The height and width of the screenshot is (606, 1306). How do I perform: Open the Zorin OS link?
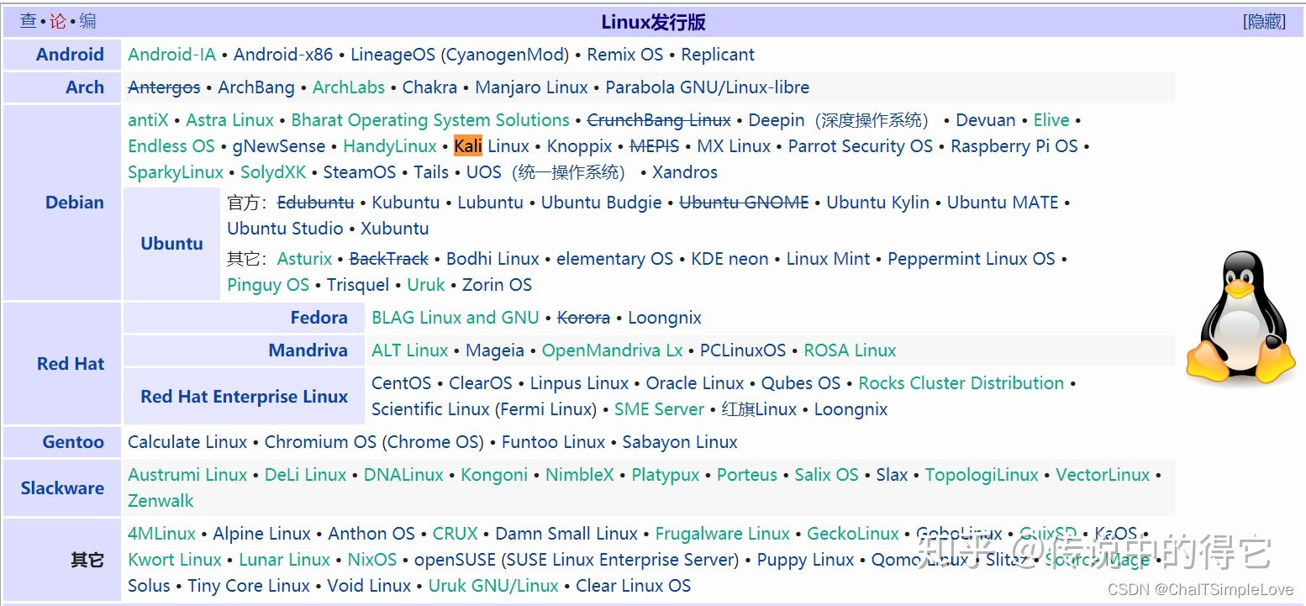click(497, 285)
